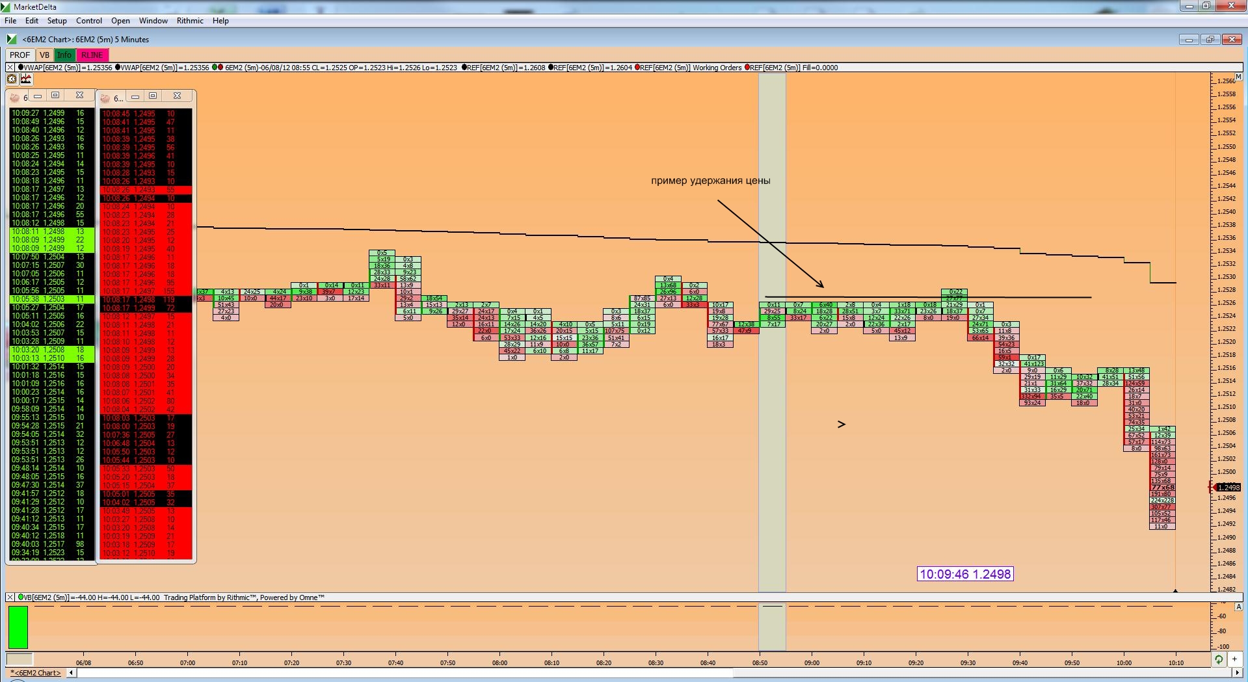Screen dimensions: 1248x682
Task: Close the red time-and-sales panel
Action: point(177,96)
